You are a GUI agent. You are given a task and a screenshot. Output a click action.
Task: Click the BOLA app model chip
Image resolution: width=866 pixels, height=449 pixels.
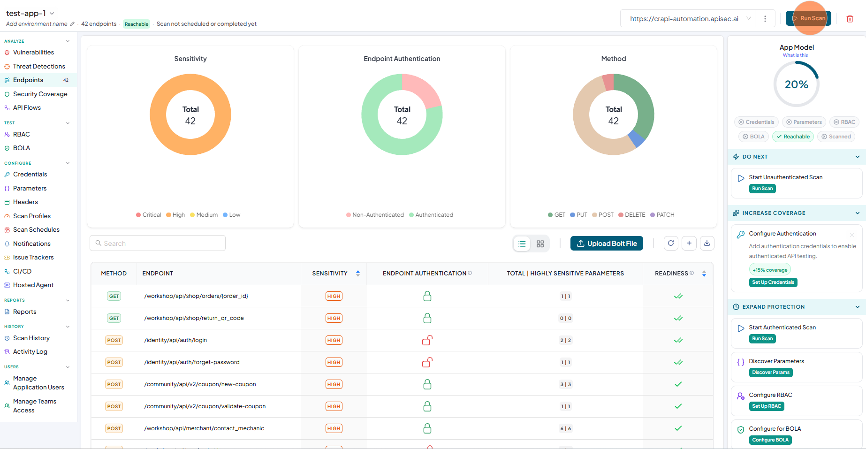tap(753, 137)
